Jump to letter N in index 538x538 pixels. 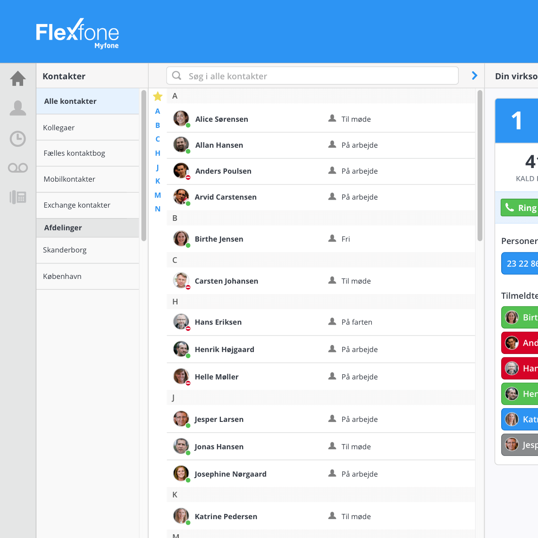tap(158, 209)
